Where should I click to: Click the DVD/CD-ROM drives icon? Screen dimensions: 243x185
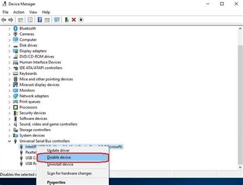15,56
